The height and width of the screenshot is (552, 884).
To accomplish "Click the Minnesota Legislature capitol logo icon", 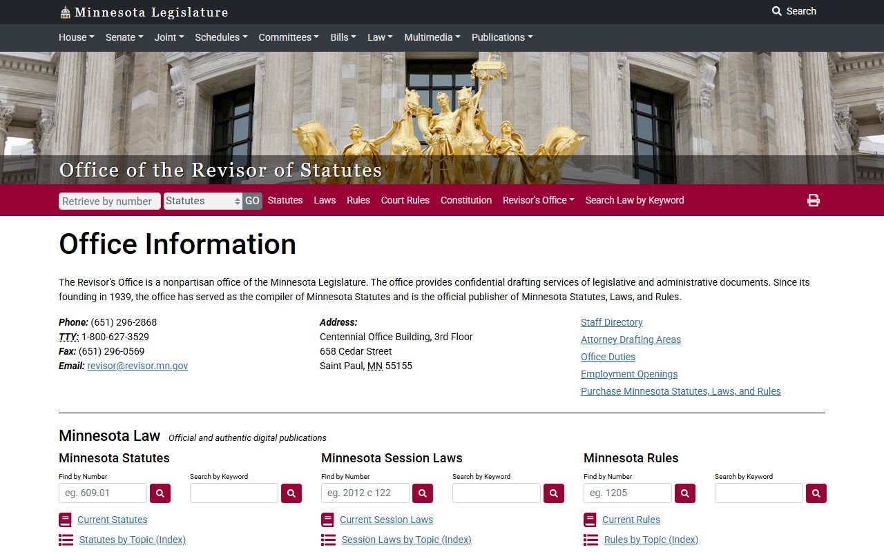I will [65, 12].
